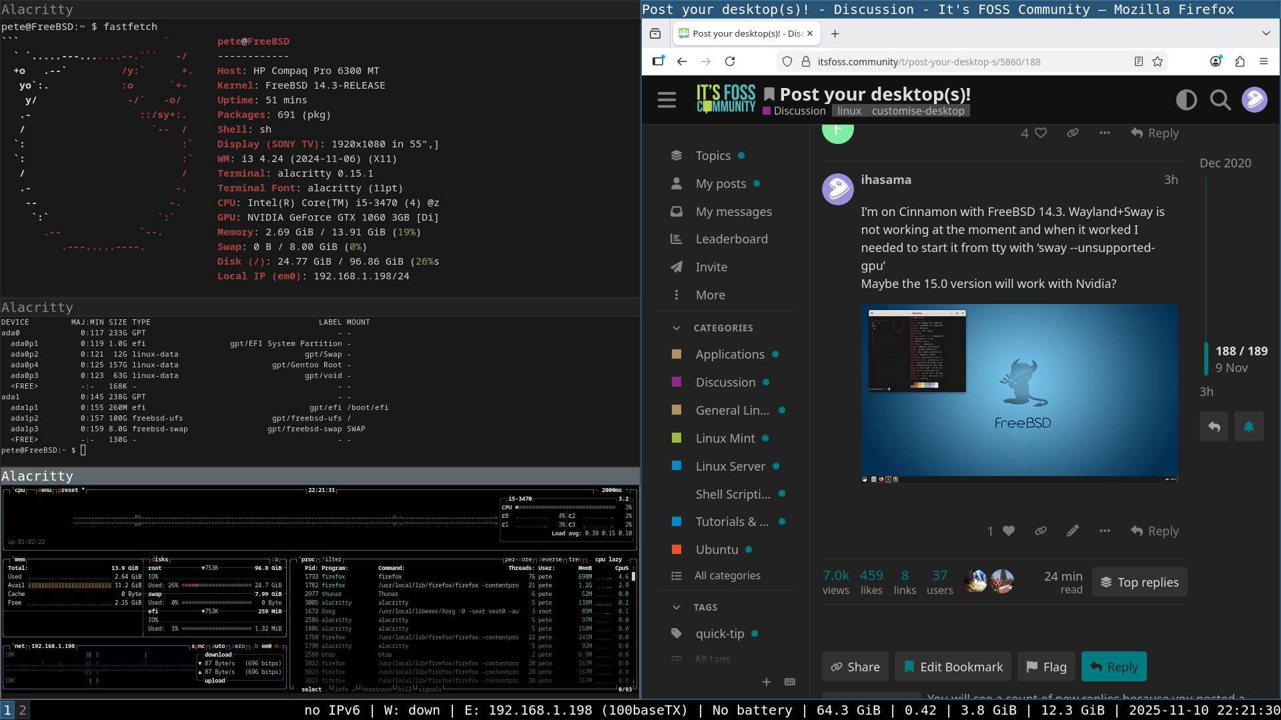
Task: Toggle reader view icon in address bar
Action: 1139,61
